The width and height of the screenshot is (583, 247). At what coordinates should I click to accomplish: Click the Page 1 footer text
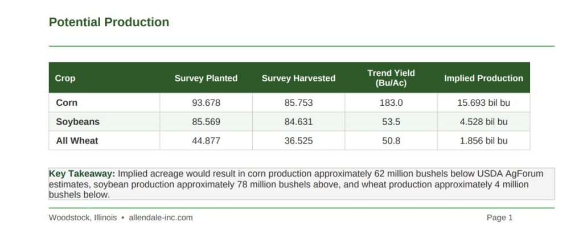click(x=499, y=217)
